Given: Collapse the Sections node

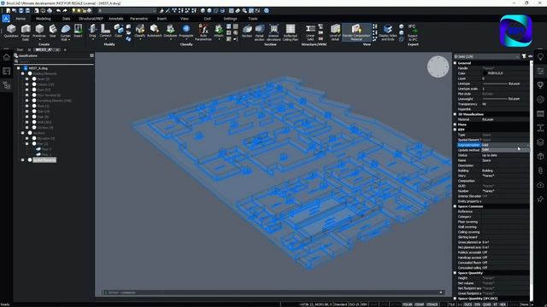Looking at the screenshot, I should [23, 133].
